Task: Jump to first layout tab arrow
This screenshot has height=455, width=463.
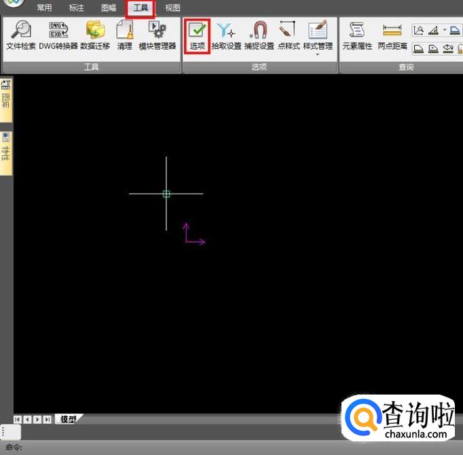Action: click(18, 420)
